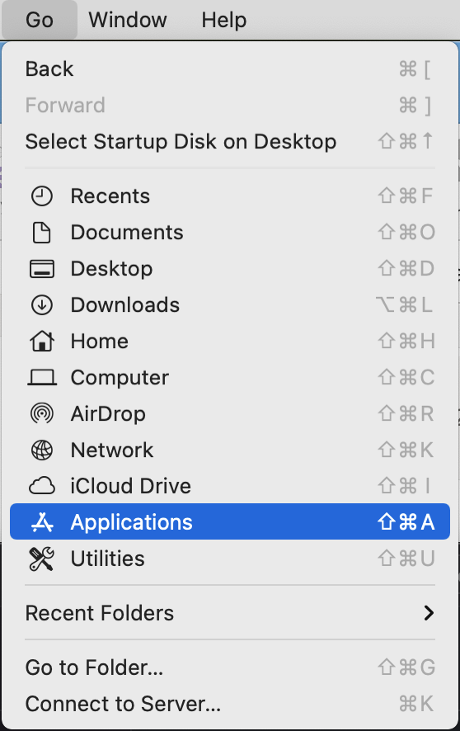Click the Recents clock icon
The width and height of the screenshot is (460, 731).
[x=42, y=196]
